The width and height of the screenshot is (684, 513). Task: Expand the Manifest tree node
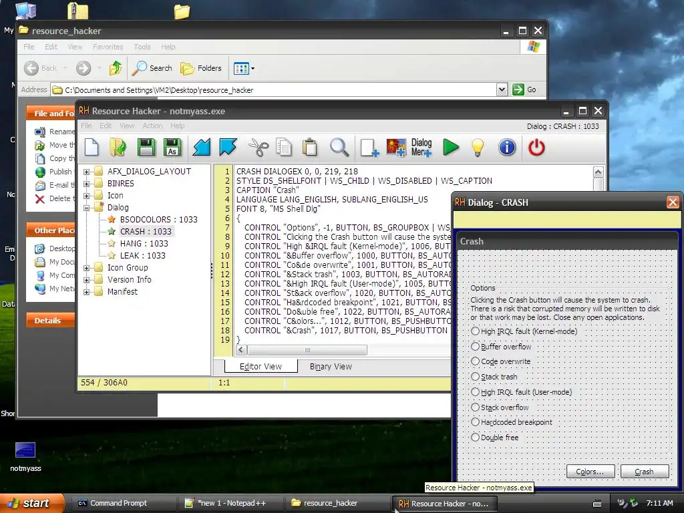click(x=86, y=293)
